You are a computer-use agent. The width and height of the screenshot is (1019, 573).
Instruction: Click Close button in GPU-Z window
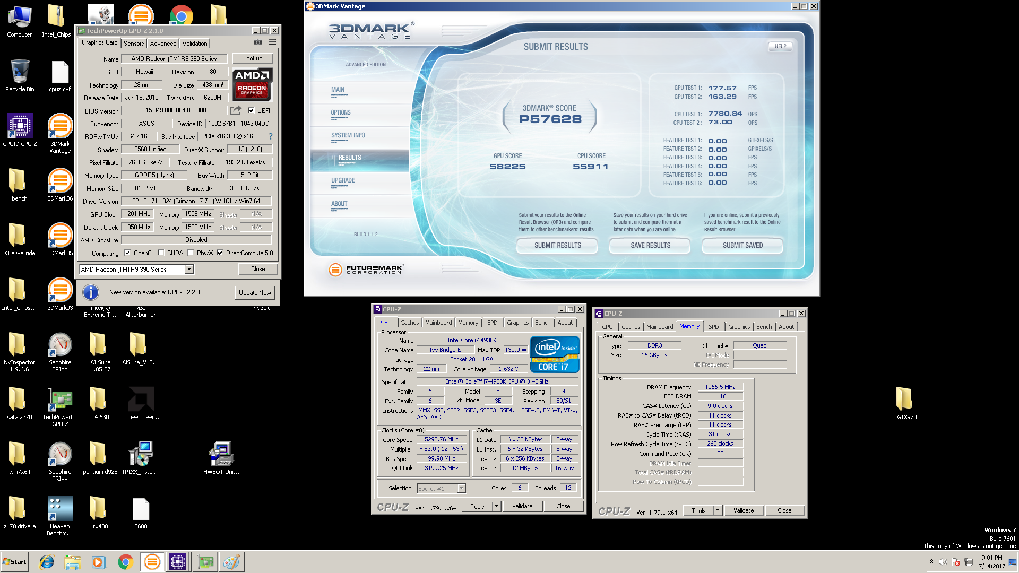(x=258, y=269)
